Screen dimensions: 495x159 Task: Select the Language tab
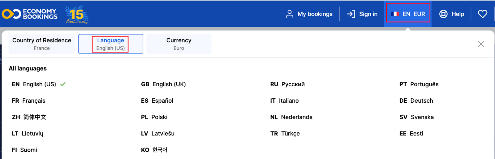click(x=110, y=44)
